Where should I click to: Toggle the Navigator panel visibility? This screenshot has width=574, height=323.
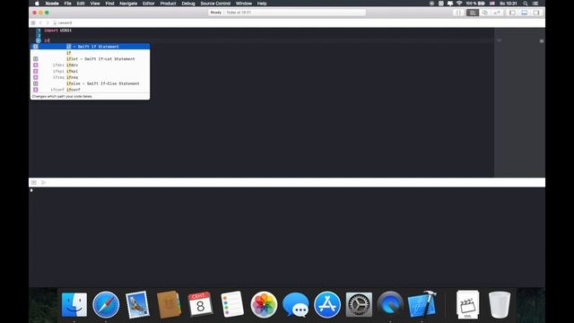click(512, 13)
